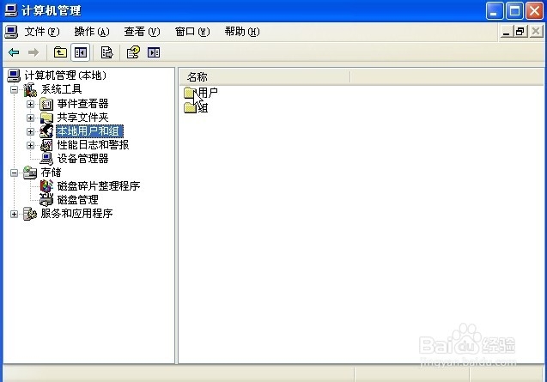547x382 pixels.
Task: Select the 组 text in list
Action: (203, 108)
